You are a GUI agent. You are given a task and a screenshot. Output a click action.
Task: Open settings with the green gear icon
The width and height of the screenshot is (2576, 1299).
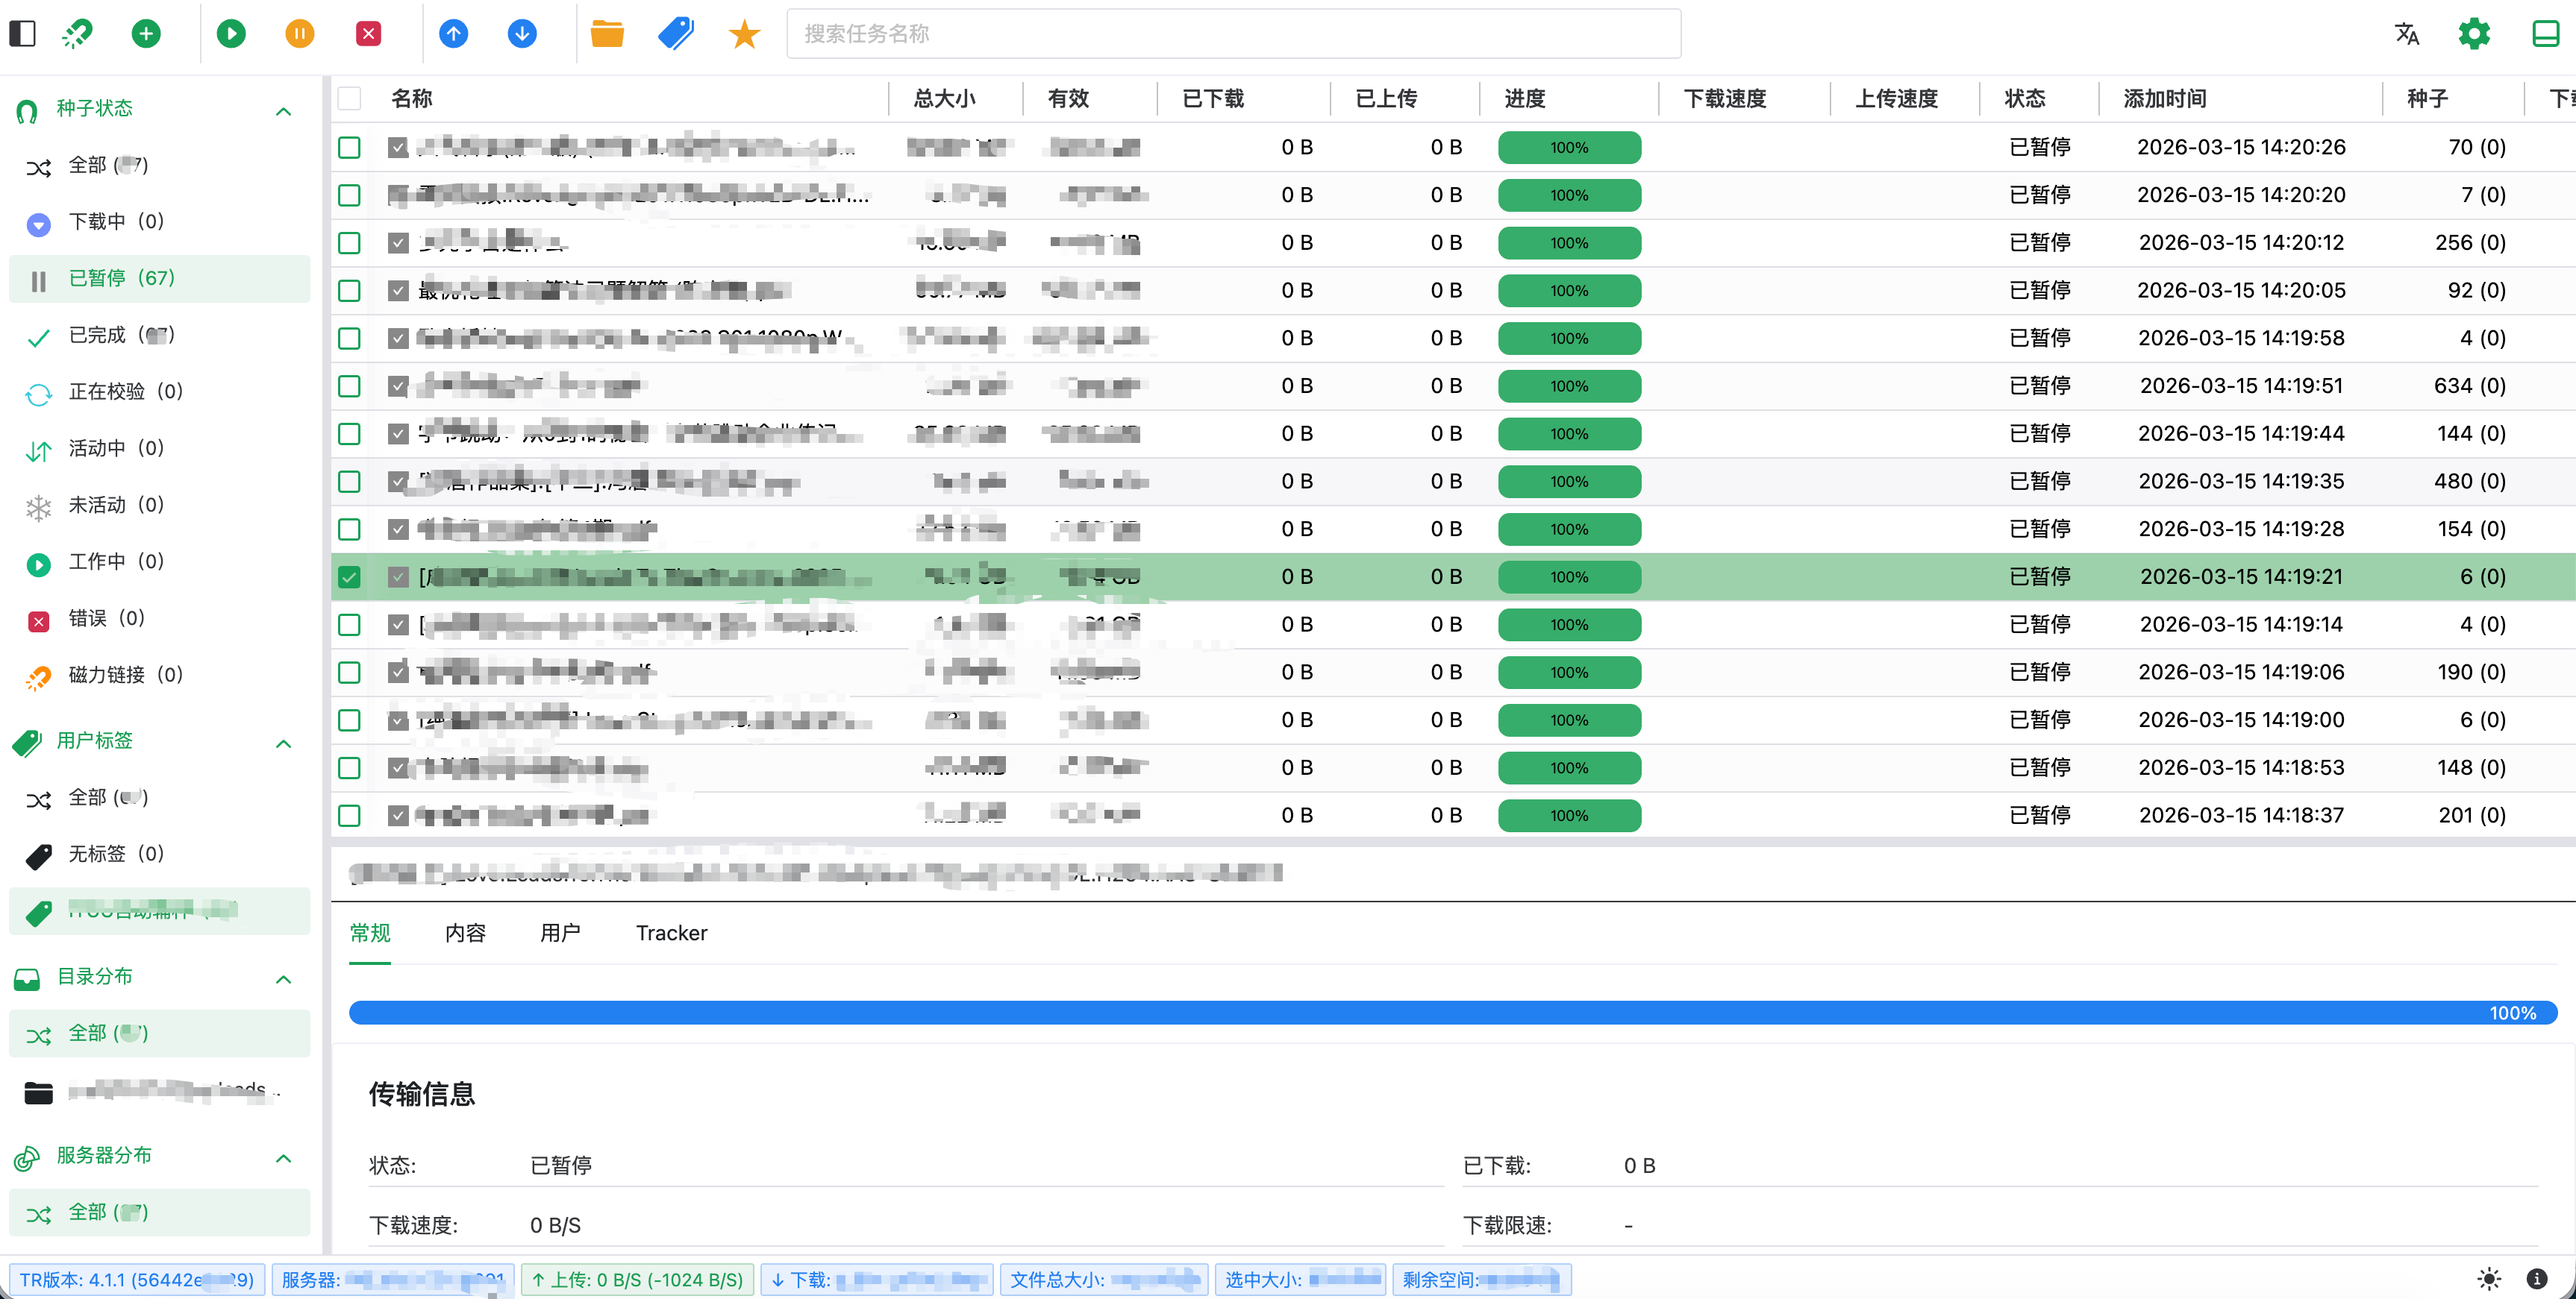point(2473,33)
